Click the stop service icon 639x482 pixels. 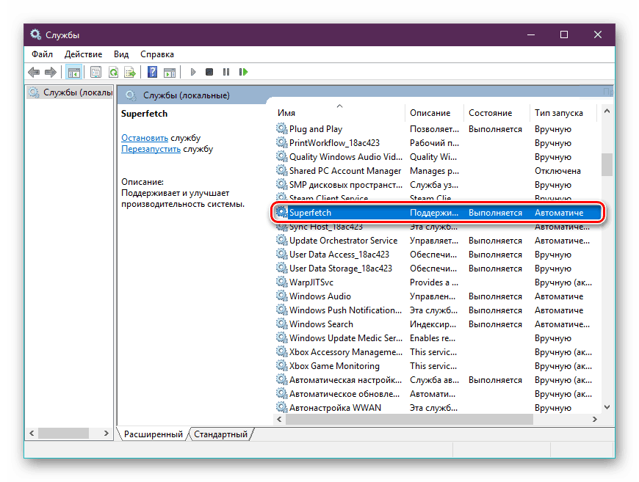pos(209,72)
